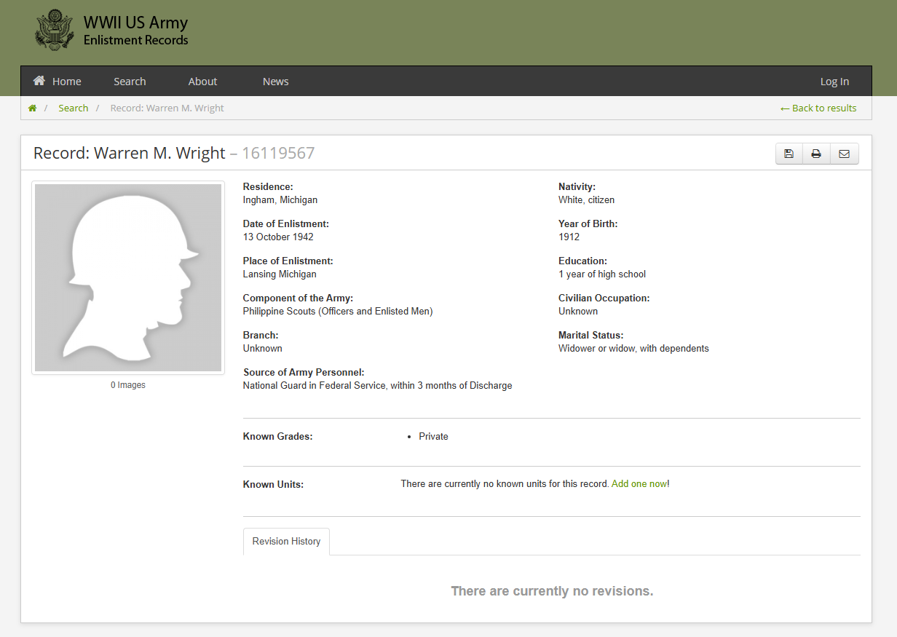Image resolution: width=897 pixels, height=637 pixels.
Task: Click the '0 Images' caption
Action: (128, 385)
